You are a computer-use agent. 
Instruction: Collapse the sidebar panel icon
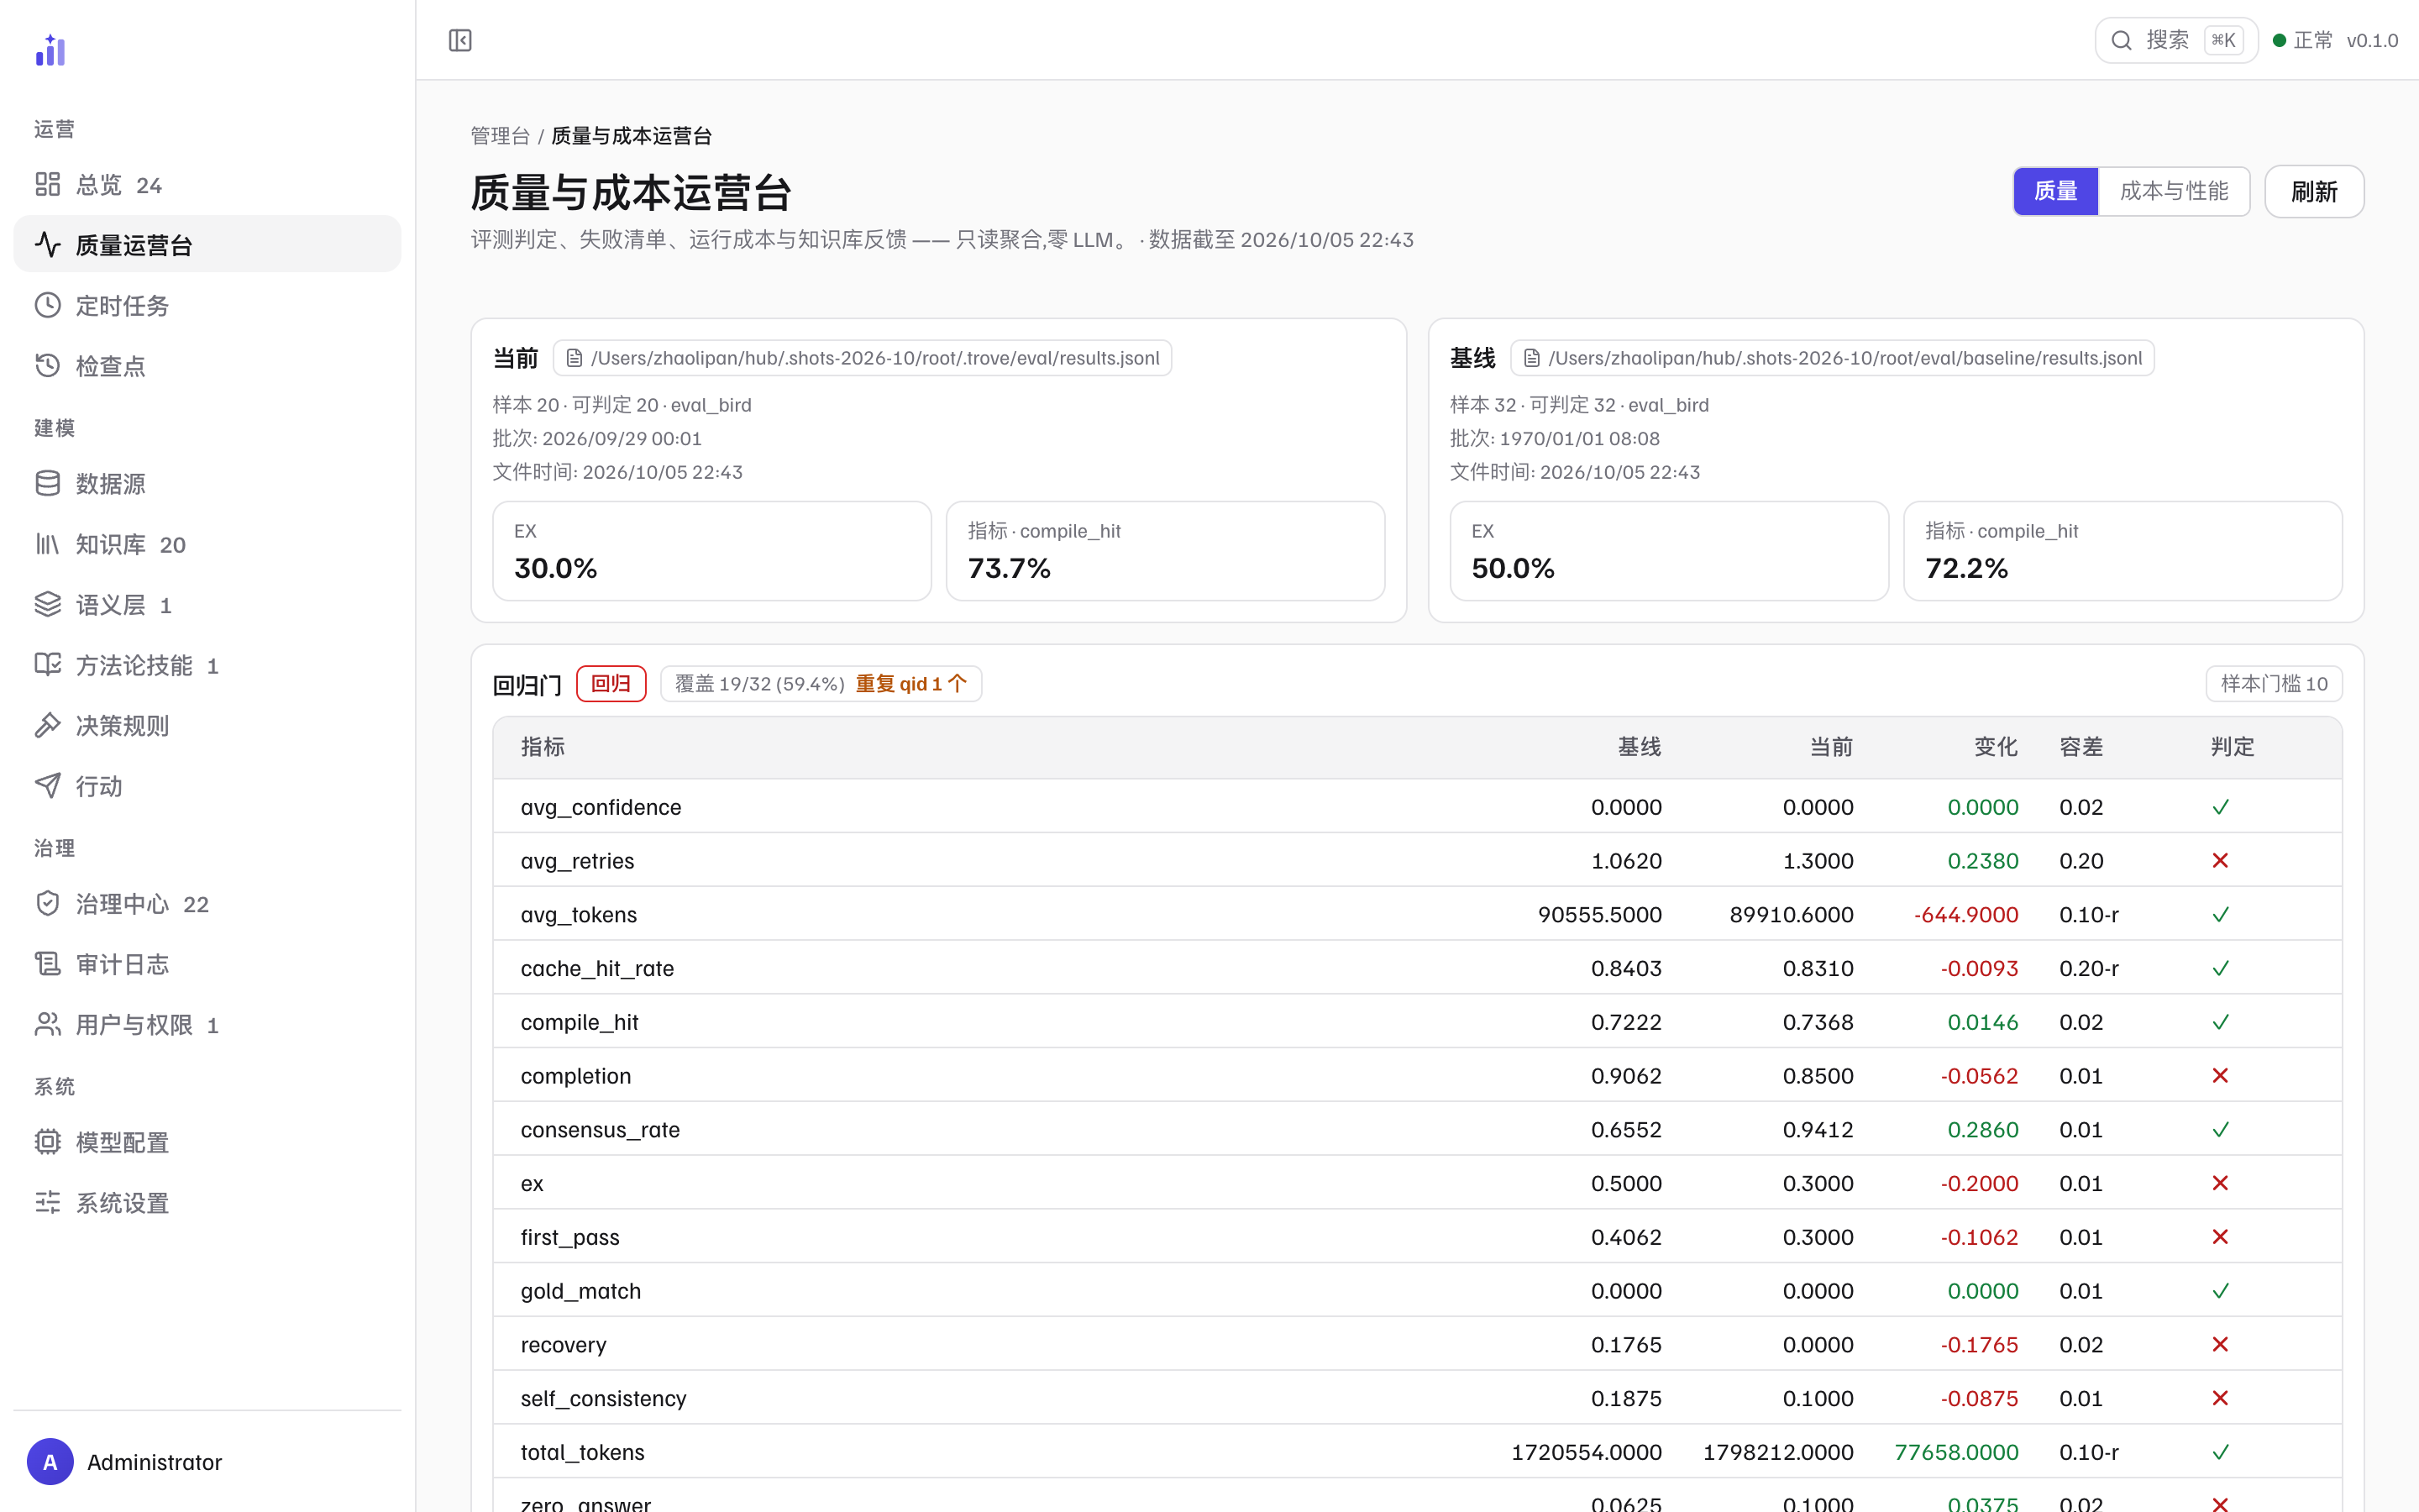[x=459, y=40]
